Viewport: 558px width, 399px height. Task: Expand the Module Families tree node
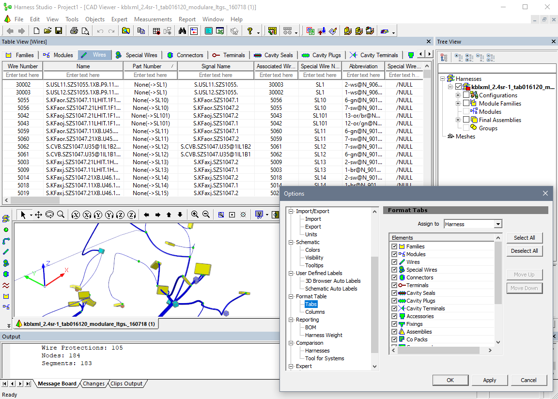pyautogui.click(x=458, y=103)
